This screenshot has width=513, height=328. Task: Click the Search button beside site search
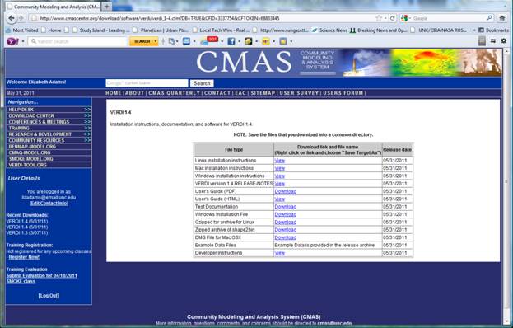202,83
